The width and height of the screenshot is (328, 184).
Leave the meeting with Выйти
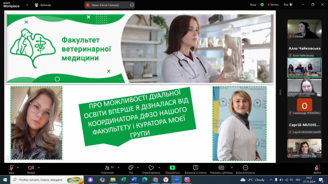click(317, 168)
